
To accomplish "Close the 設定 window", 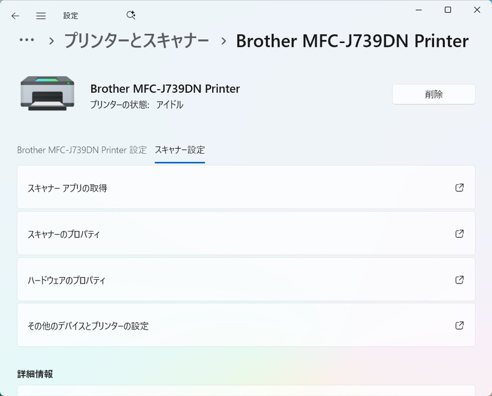I will coord(477,10).
